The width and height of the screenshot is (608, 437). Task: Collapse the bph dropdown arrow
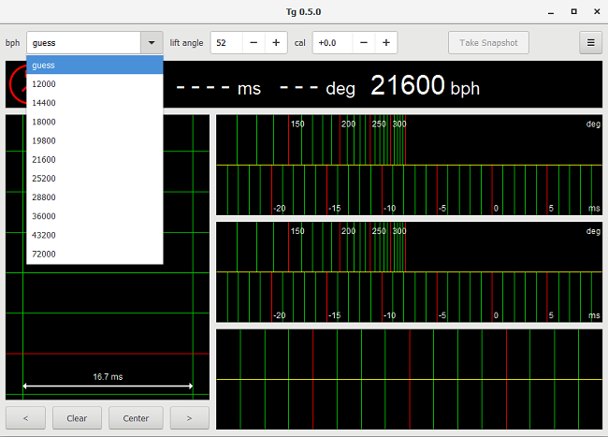click(x=152, y=43)
